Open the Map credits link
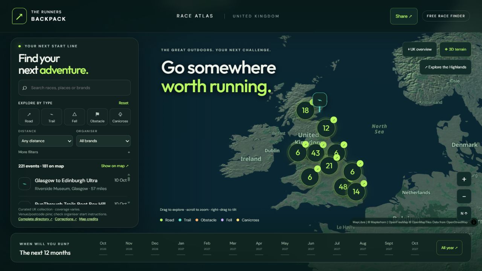 pos(88,219)
